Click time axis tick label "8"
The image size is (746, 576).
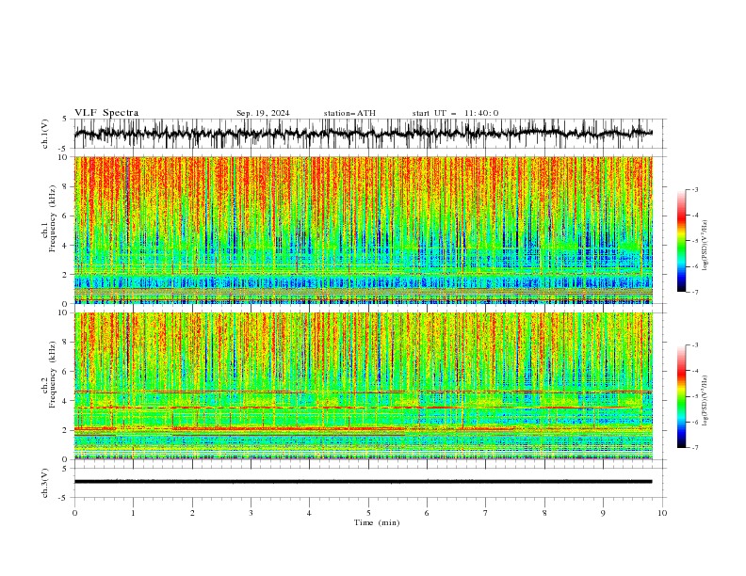pyautogui.click(x=544, y=513)
